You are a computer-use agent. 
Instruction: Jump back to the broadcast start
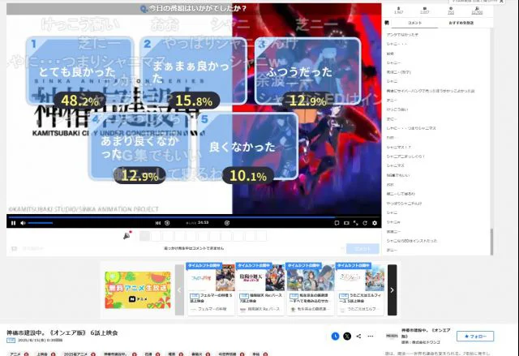[158, 223]
